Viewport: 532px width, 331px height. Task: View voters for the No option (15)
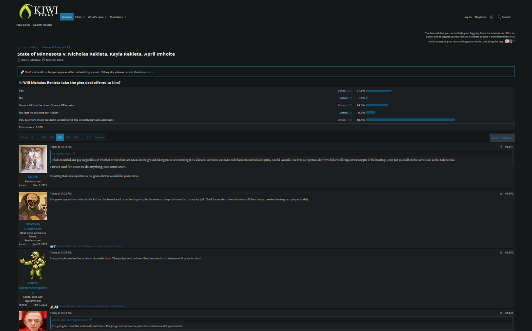(x=351, y=98)
